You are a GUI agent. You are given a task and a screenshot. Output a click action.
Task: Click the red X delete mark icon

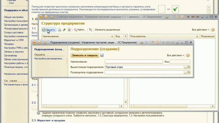[69, 30]
